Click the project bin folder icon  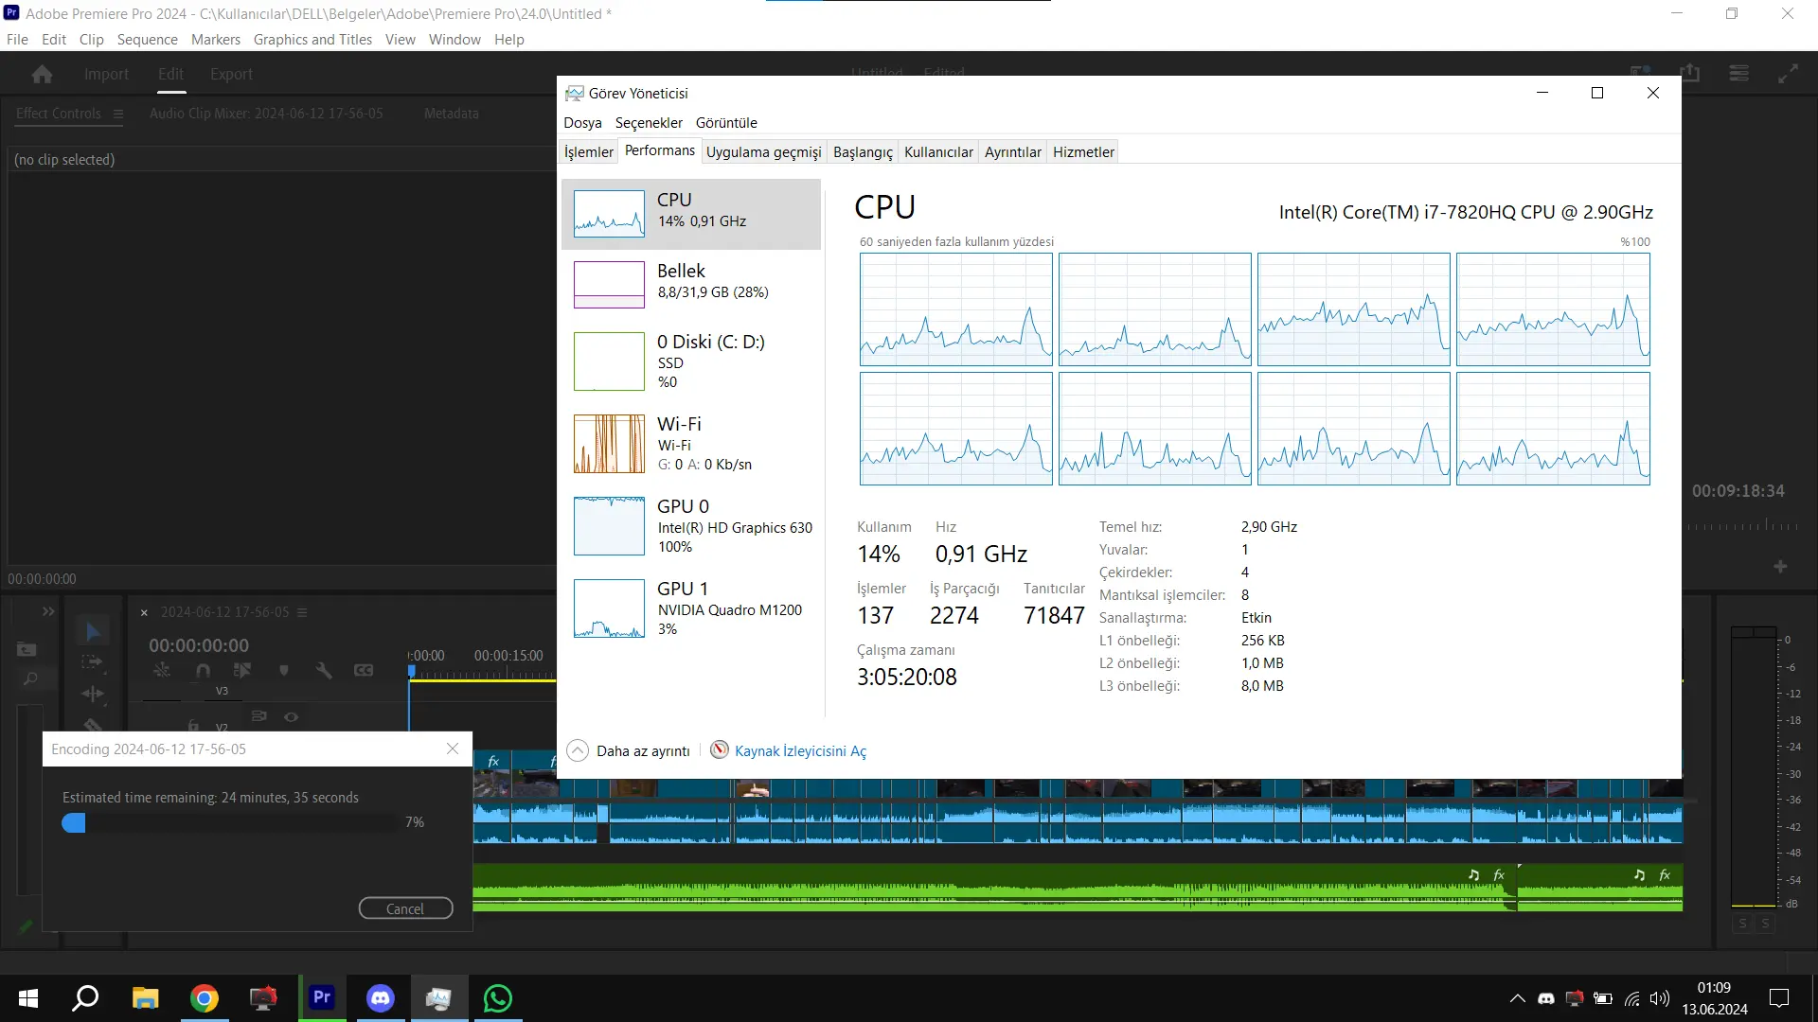pos(27,649)
